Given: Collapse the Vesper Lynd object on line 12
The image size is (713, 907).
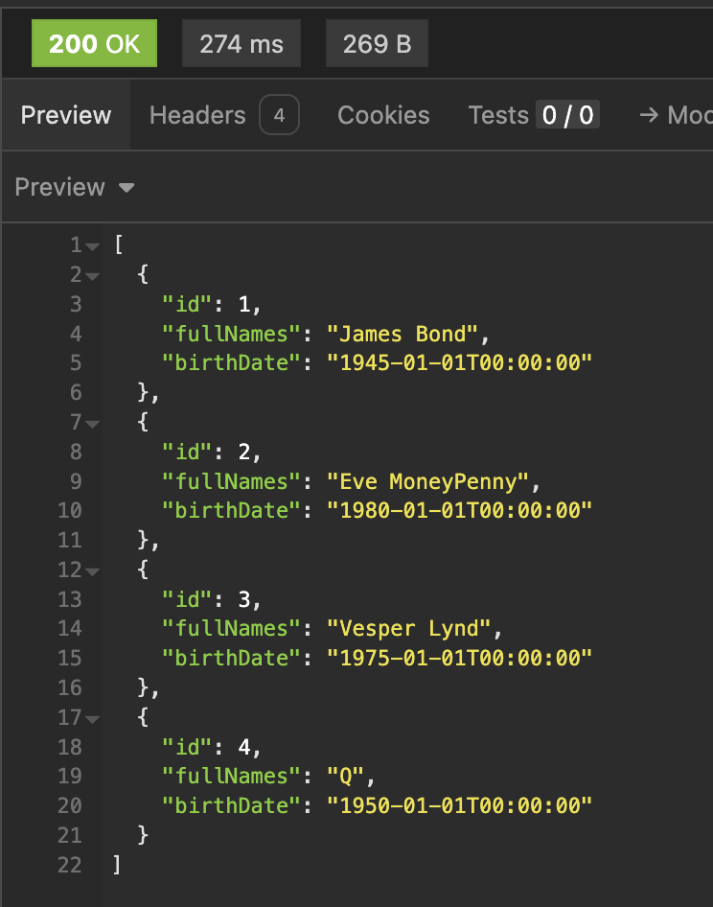Looking at the screenshot, I should [92, 570].
